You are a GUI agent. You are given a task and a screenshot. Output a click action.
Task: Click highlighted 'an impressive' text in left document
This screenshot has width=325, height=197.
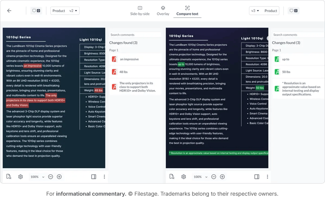click(x=33, y=66)
